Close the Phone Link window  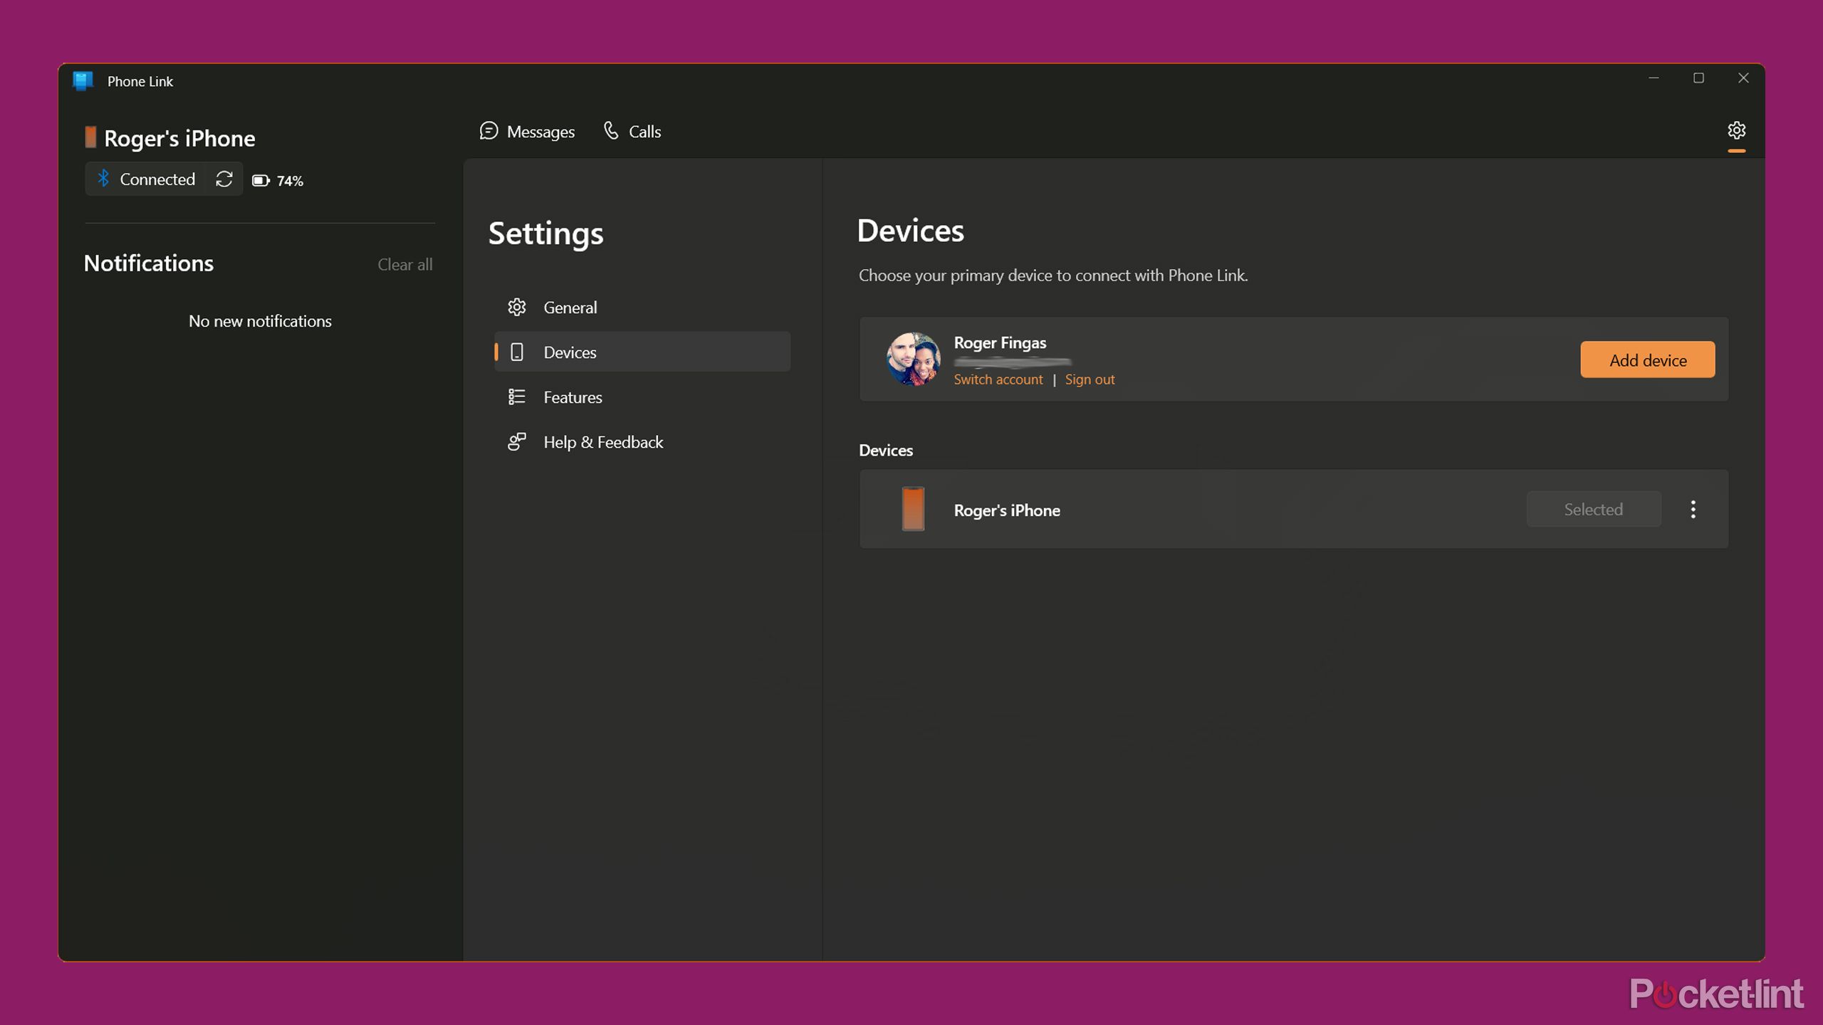(x=1743, y=78)
